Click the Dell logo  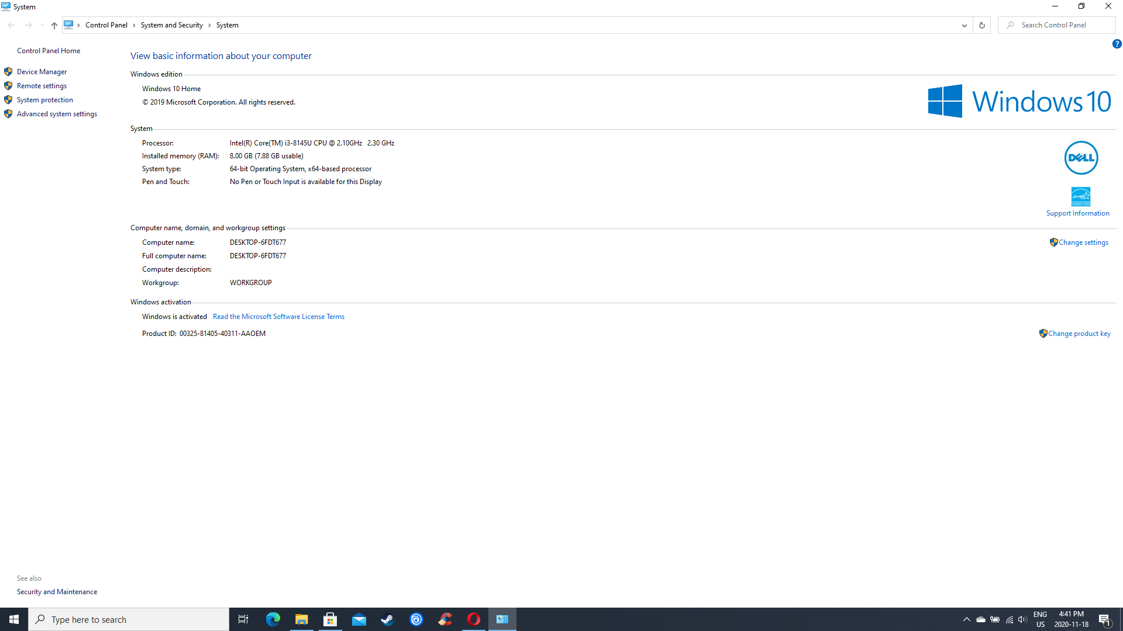click(x=1080, y=158)
